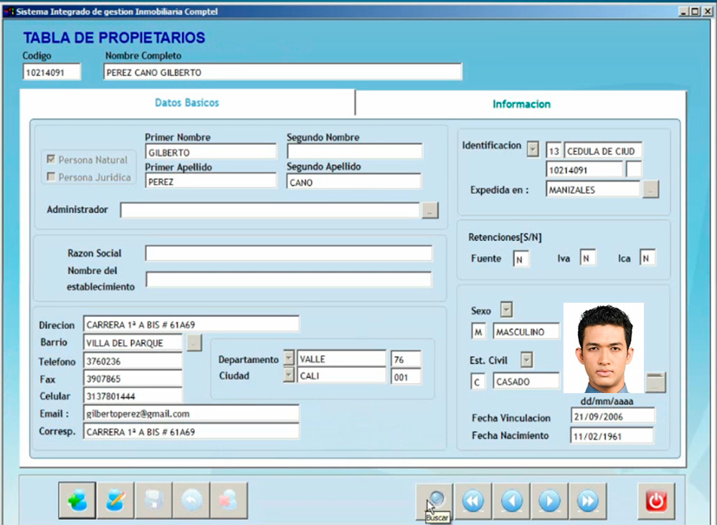
Task: Expand the Departamento dropdown
Action: click(289, 357)
